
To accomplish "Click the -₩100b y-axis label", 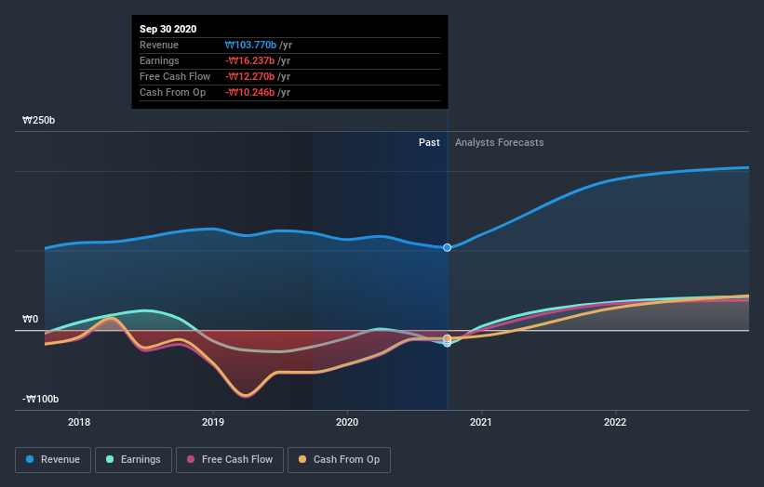I will 40,399.
